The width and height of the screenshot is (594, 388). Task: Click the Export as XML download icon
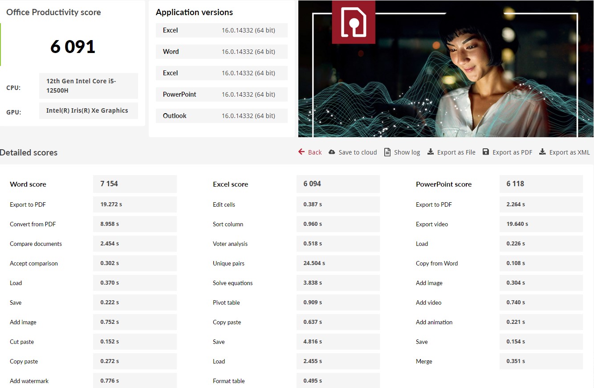tap(542, 152)
